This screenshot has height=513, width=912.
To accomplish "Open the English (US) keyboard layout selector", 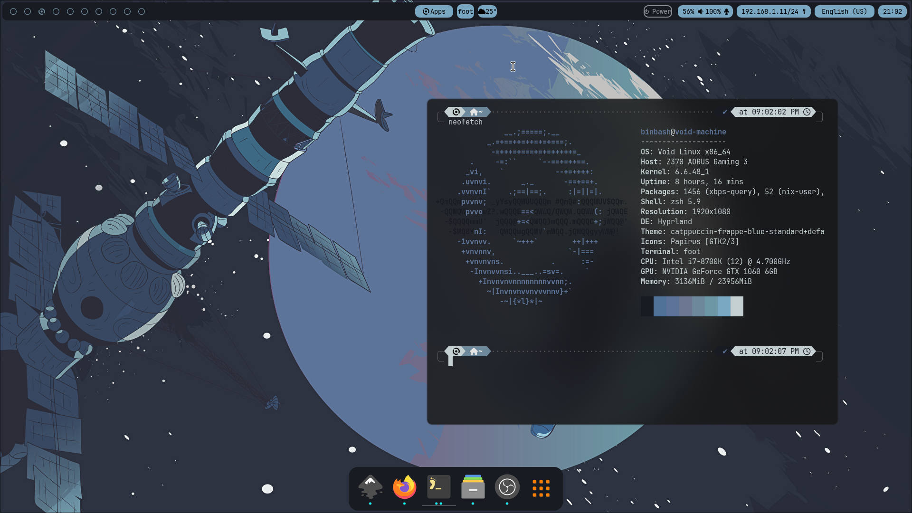I will click(844, 11).
